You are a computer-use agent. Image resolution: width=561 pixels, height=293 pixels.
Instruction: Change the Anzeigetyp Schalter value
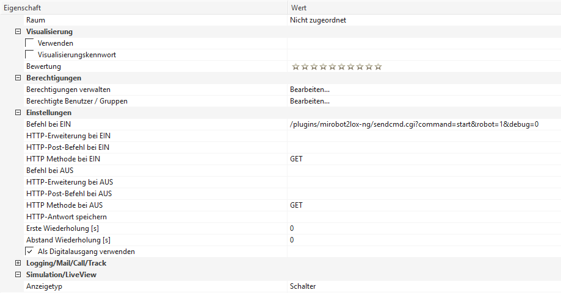pyautogui.click(x=303, y=286)
